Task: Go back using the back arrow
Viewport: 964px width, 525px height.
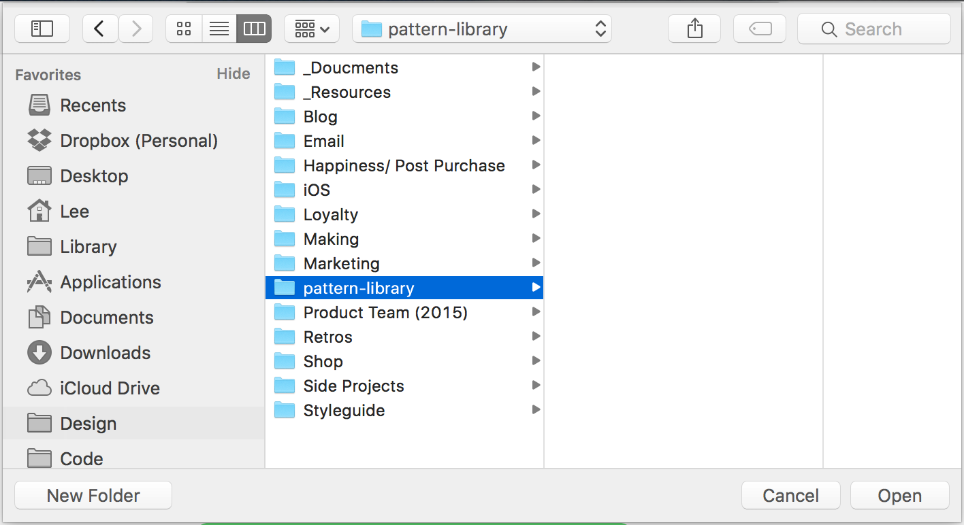Action: coord(99,28)
